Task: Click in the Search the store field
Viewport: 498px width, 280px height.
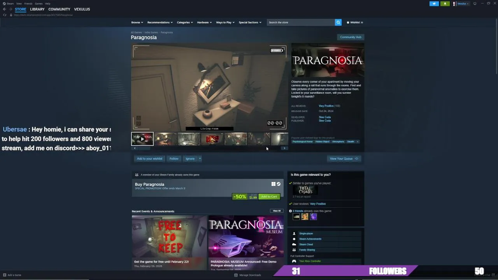Action: (301, 22)
